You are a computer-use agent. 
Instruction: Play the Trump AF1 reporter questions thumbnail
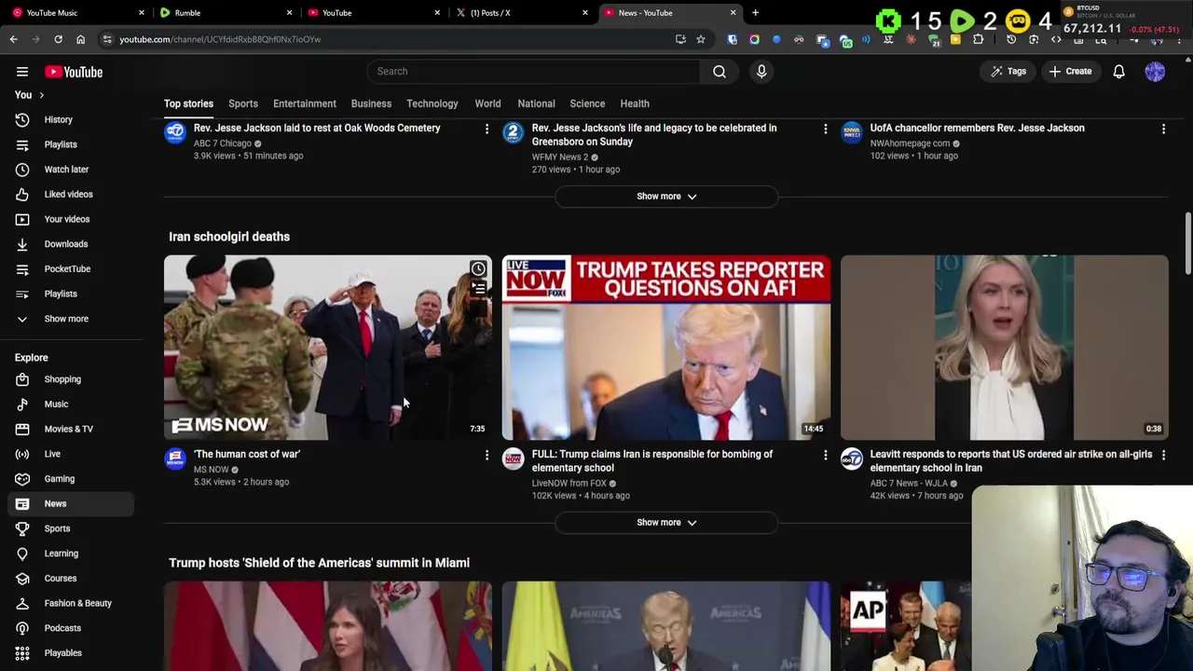pos(666,348)
